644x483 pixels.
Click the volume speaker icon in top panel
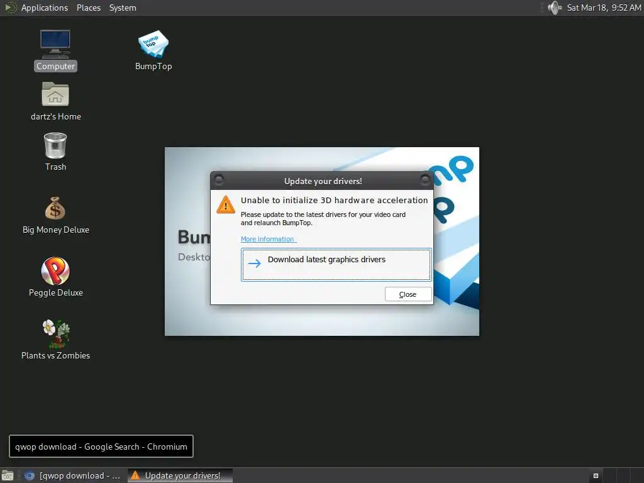pos(555,8)
